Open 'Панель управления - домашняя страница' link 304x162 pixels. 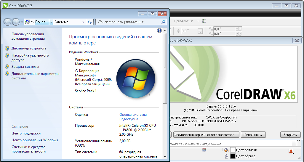pos(29,36)
